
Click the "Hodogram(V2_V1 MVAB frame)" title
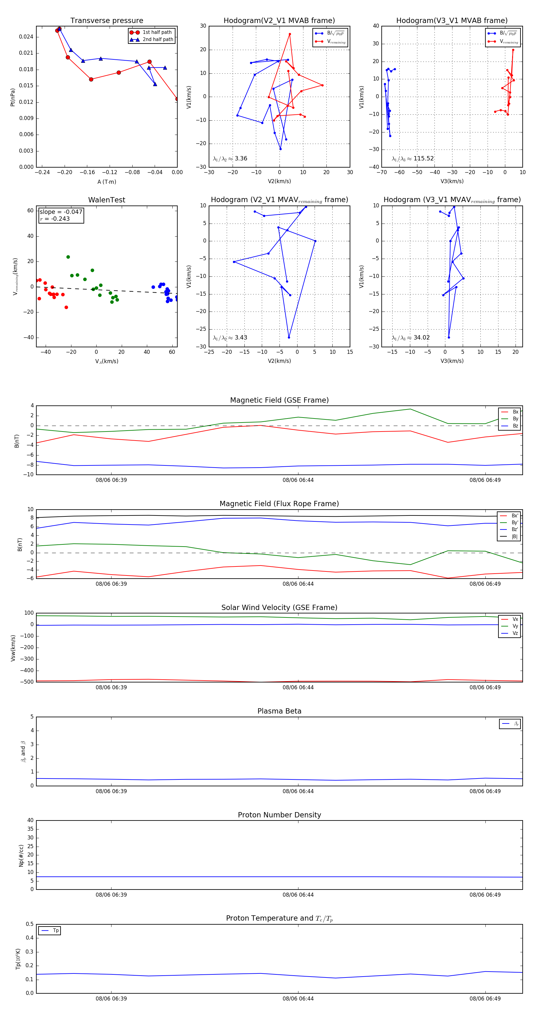pyautogui.click(x=279, y=21)
